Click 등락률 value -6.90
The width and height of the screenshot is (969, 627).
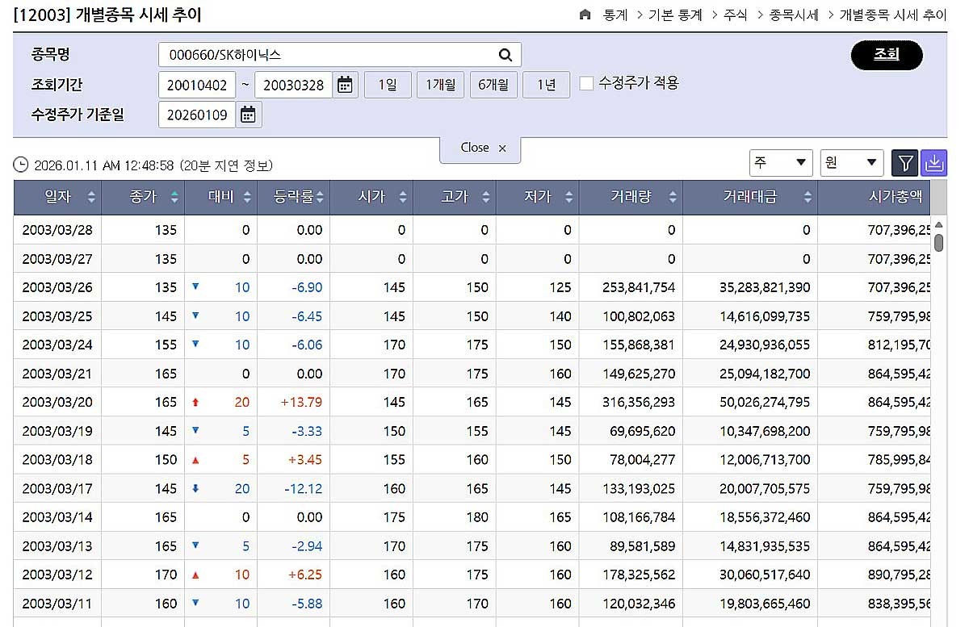click(x=307, y=287)
